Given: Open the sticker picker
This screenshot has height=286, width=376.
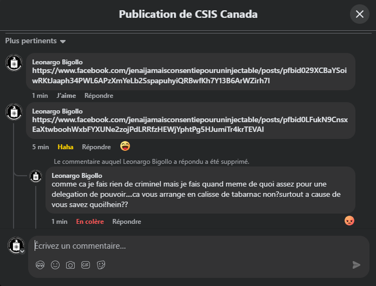Looking at the screenshot, I should [101, 265].
